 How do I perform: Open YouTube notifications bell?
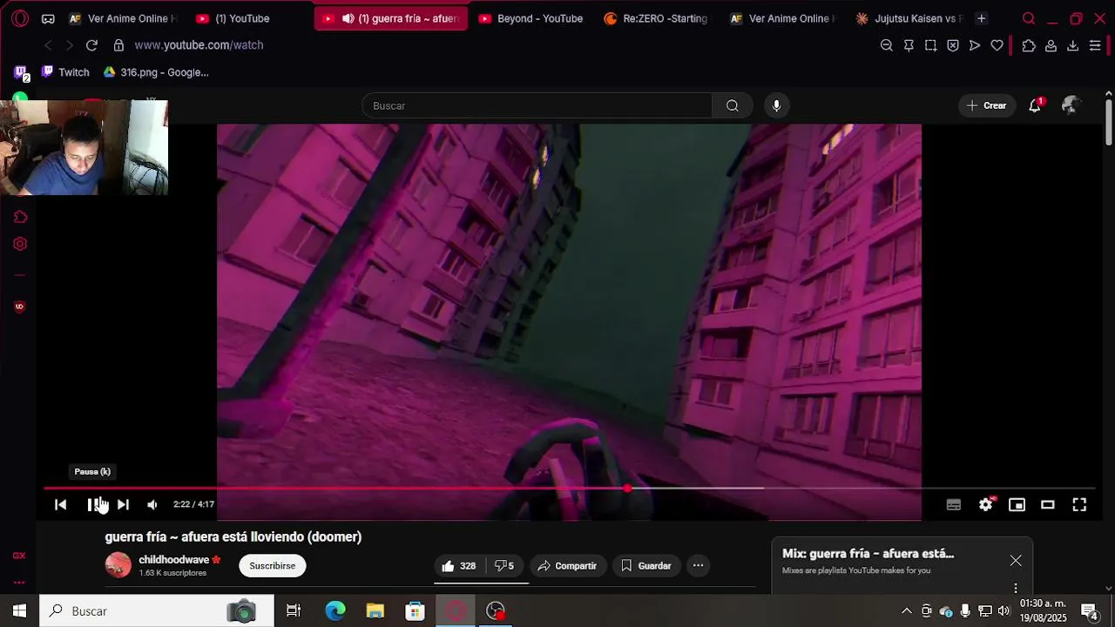(1035, 105)
